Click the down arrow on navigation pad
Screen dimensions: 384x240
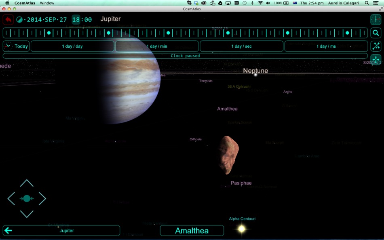(x=27, y=214)
